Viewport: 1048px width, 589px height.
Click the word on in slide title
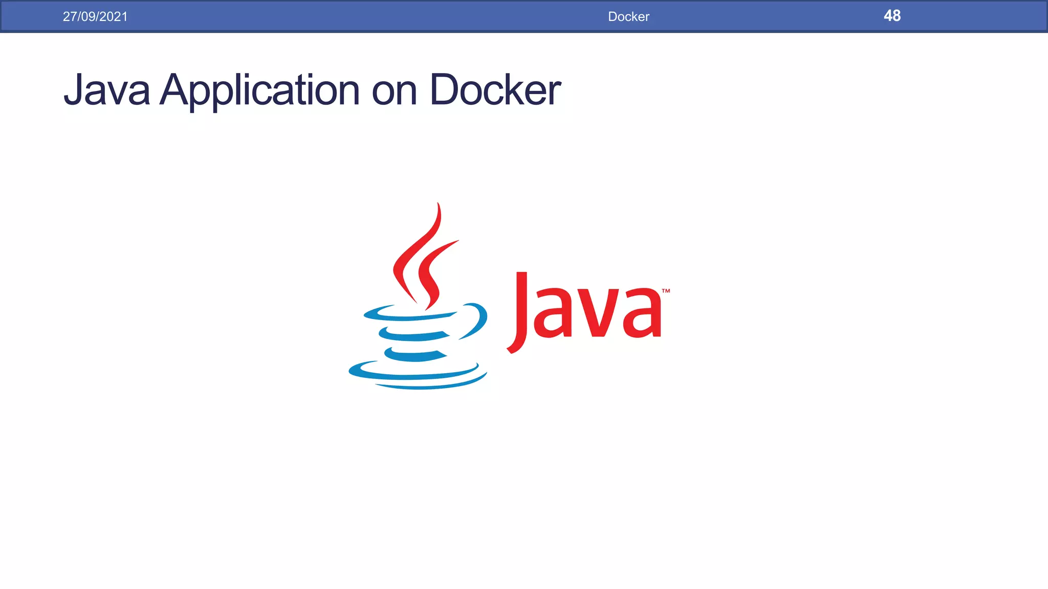click(x=394, y=91)
